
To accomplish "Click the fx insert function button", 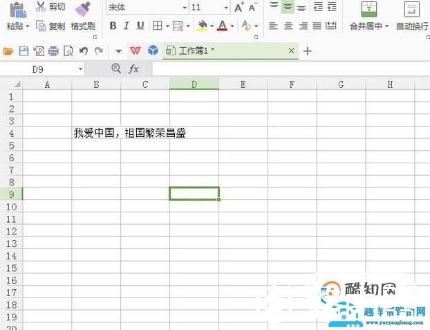I will 133,69.
